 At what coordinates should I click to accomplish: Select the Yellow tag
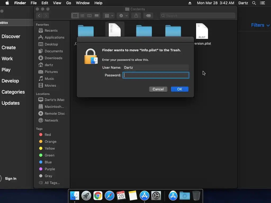click(47, 149)
